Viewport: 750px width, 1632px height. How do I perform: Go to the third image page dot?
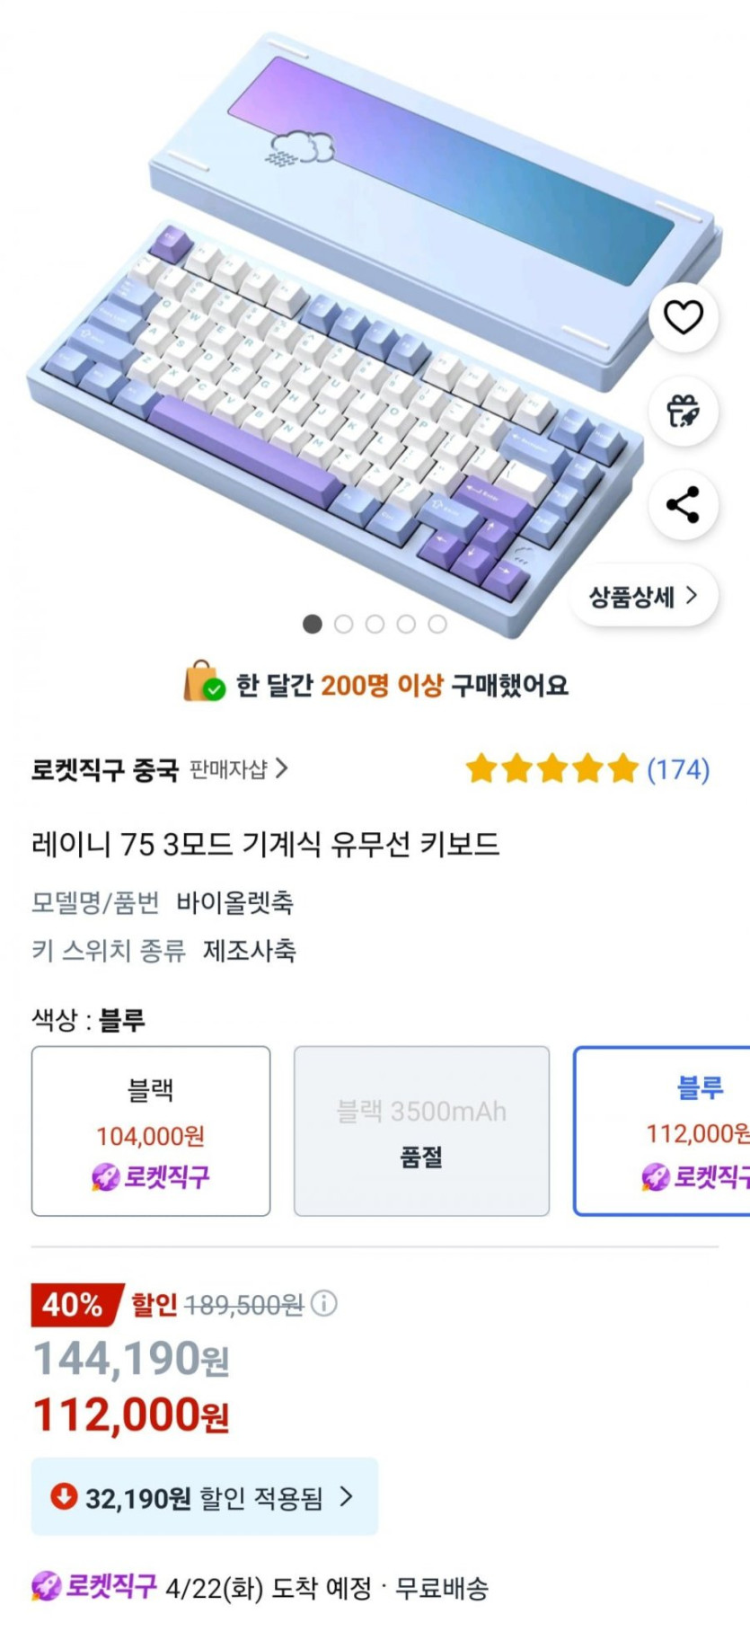(375, 624)
